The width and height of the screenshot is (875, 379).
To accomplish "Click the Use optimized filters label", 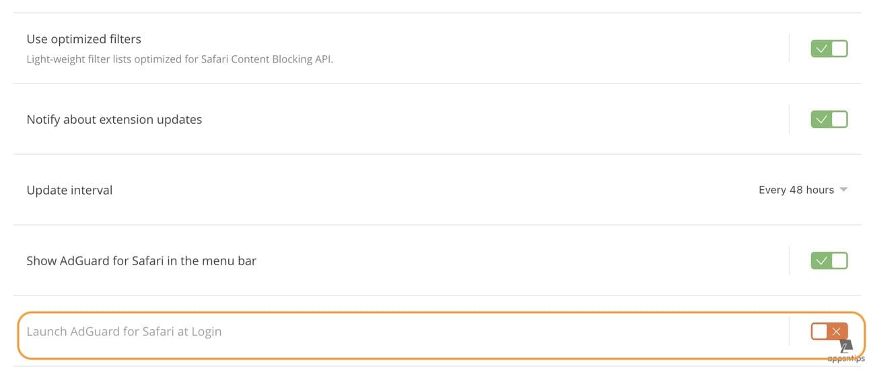I will point(83,39).
